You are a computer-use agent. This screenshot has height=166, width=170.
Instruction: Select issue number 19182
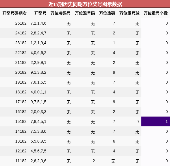(21, 82)
